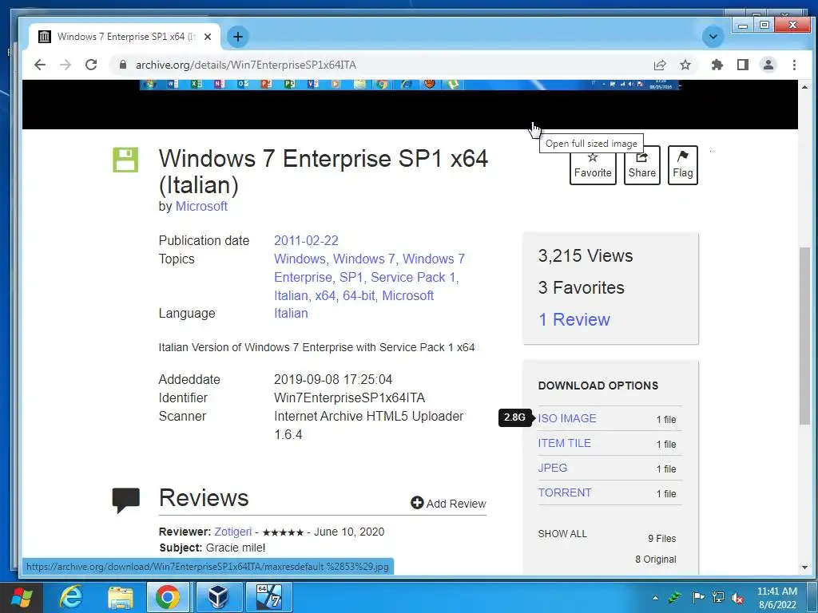This screenshot has height=613, width=818.
Task: Open a new tab with the plus button
Action: 238,37
